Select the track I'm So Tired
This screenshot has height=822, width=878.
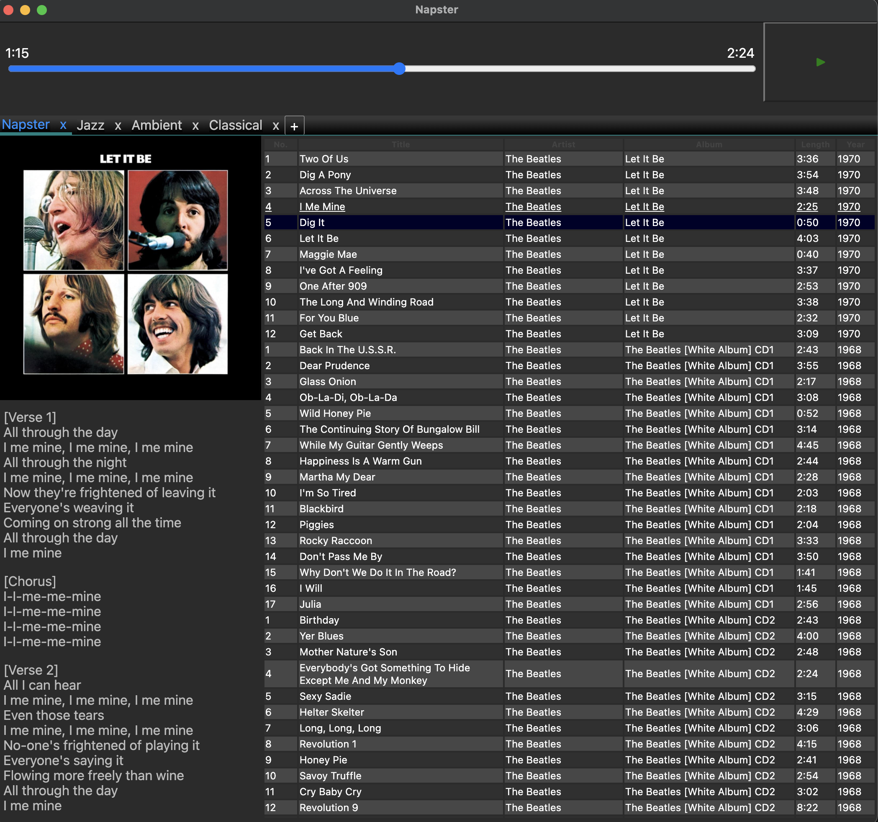(569, 493)
